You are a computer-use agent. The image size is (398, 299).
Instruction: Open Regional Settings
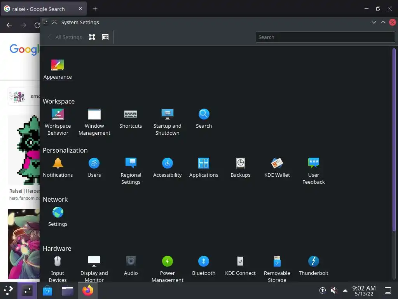click(131, 171)
